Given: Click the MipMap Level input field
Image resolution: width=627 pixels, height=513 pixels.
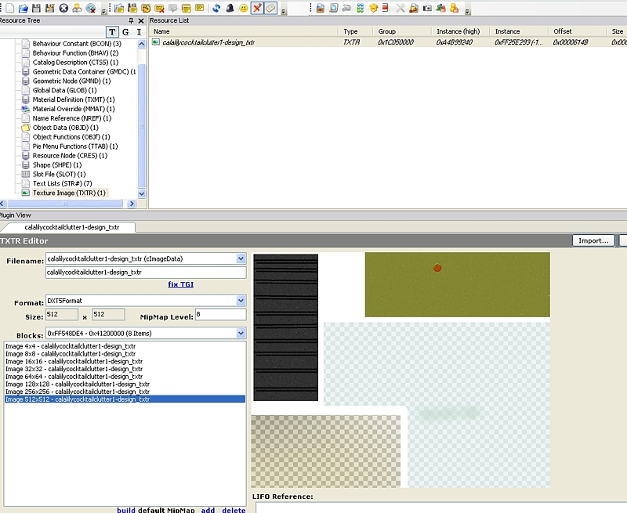Looking at the screenshot, I should click(219, 315).
